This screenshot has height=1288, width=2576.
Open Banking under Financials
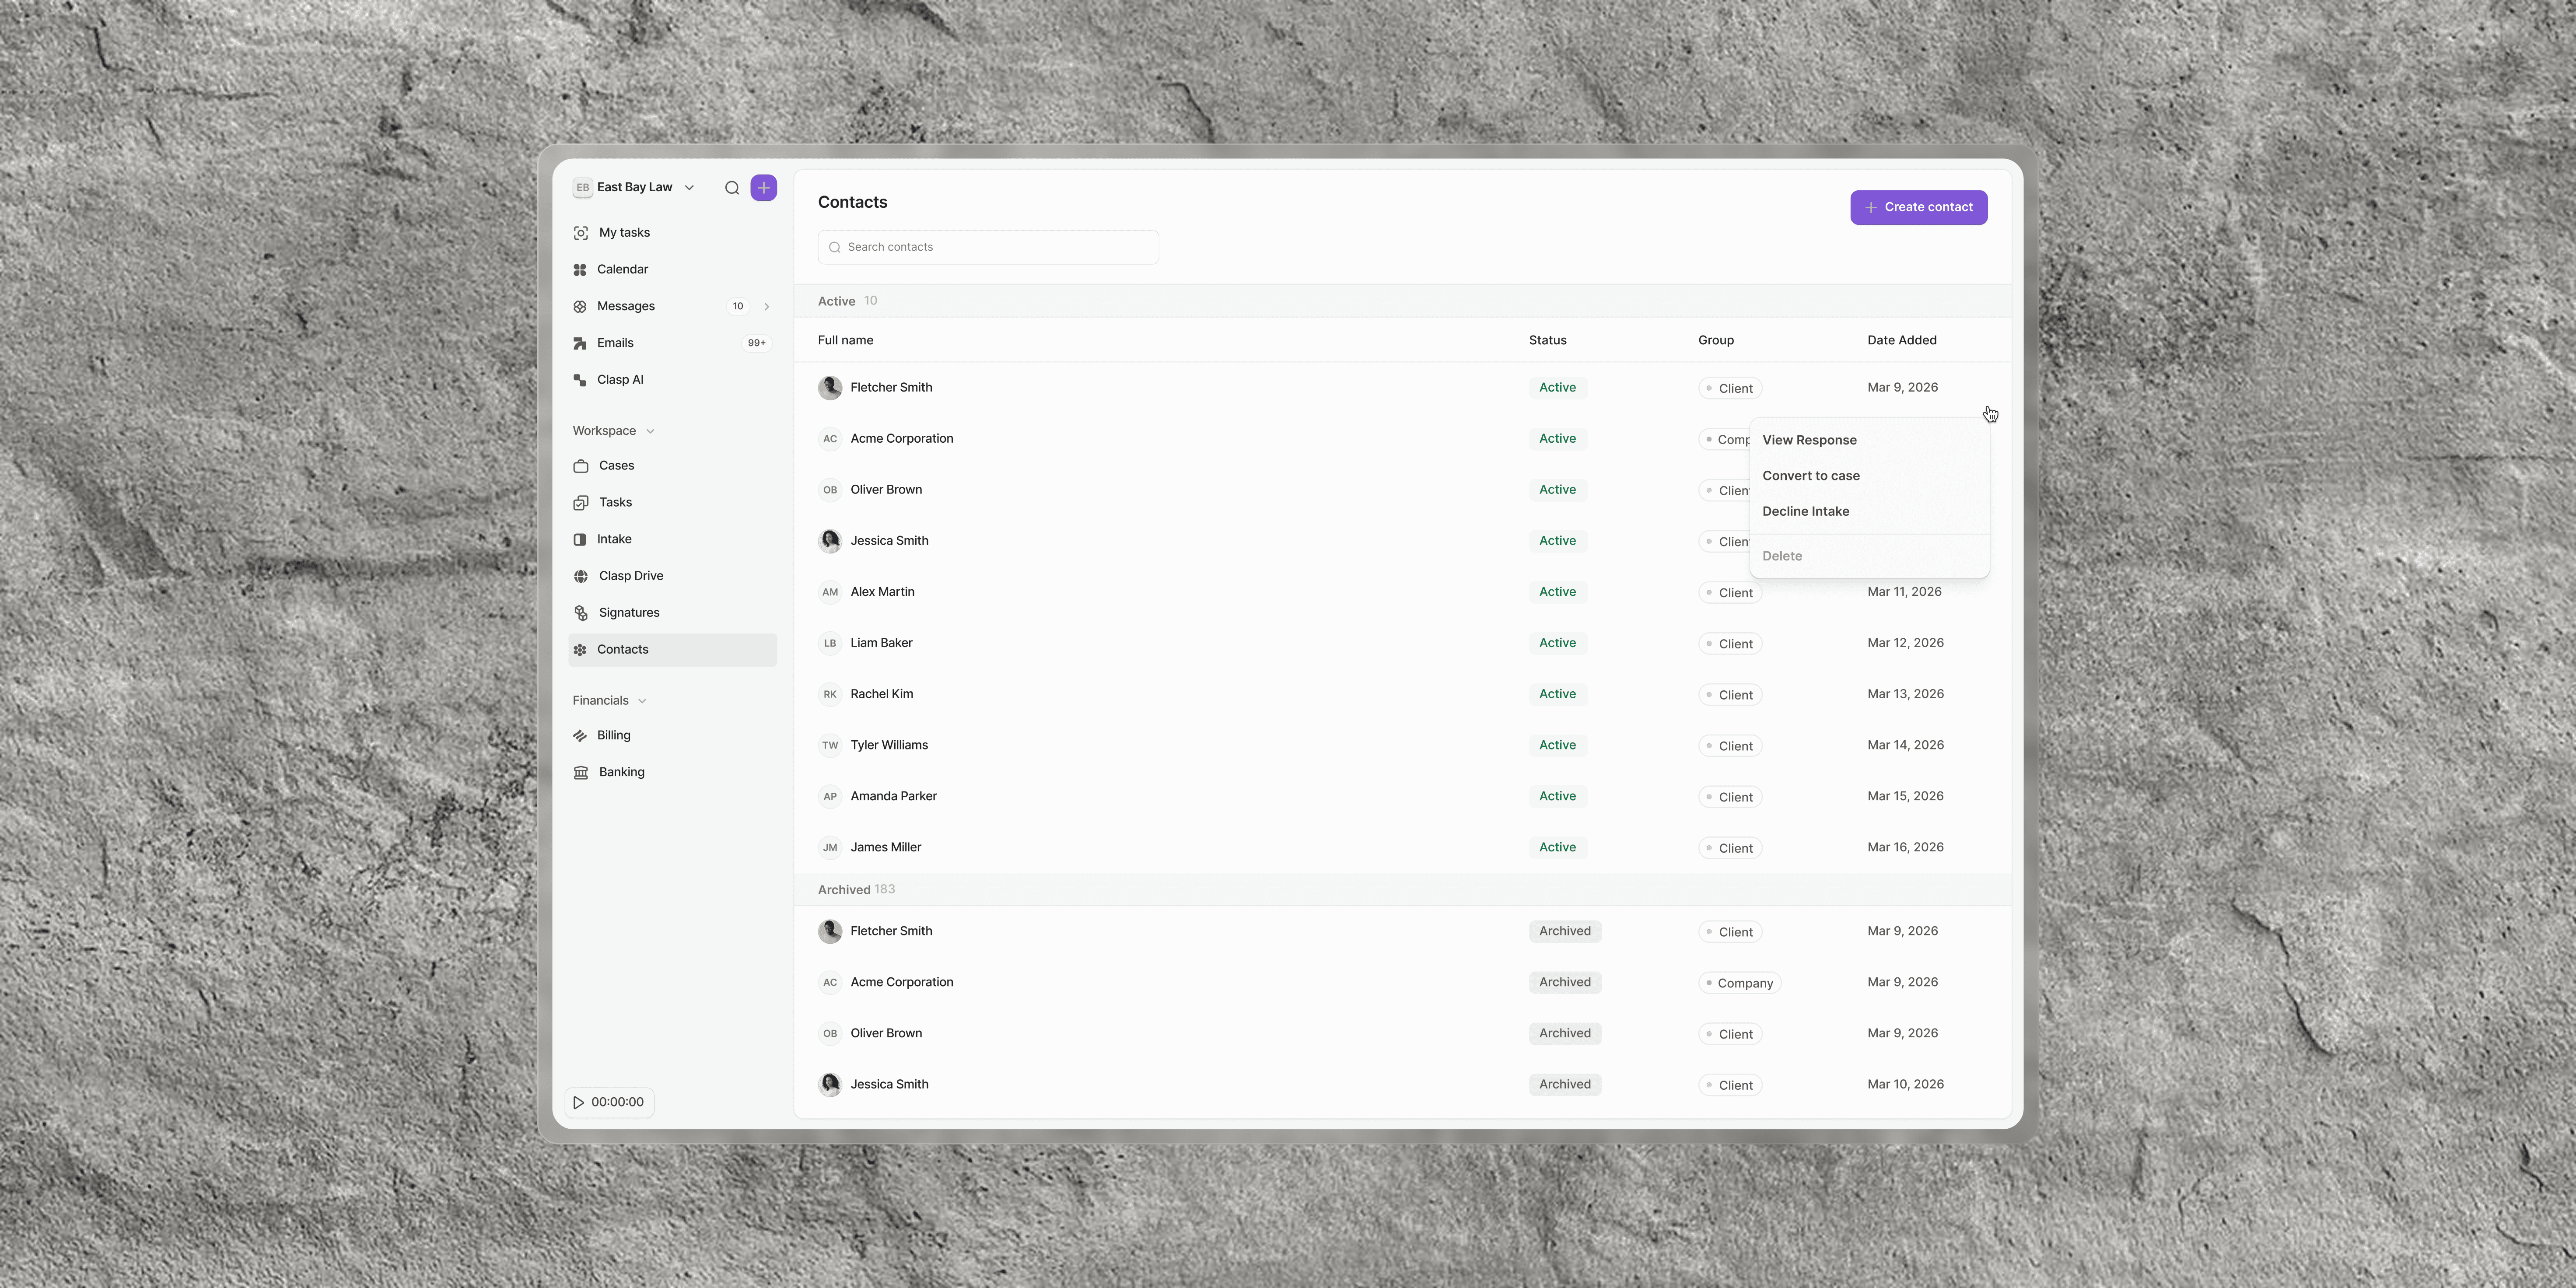coord(621,772)
